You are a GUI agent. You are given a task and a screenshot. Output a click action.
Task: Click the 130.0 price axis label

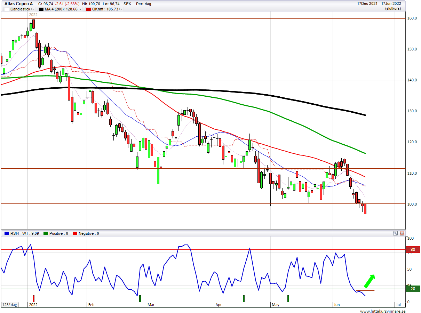(x=412, y=111)
